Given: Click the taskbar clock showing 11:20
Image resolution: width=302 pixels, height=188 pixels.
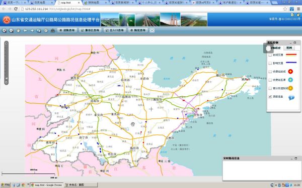Looking at the screenshot, I should point(297,185).
